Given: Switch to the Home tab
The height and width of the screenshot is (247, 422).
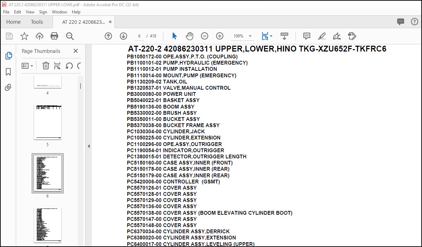Looking at the screenshot, I should (x=13, y=22).
